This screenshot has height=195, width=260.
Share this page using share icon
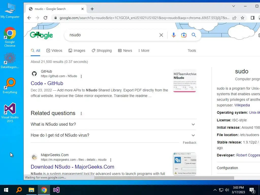(x=234, y=18)
